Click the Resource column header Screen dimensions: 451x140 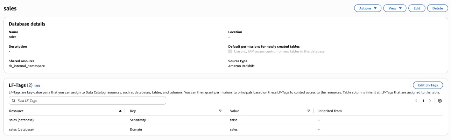[16, 111]
